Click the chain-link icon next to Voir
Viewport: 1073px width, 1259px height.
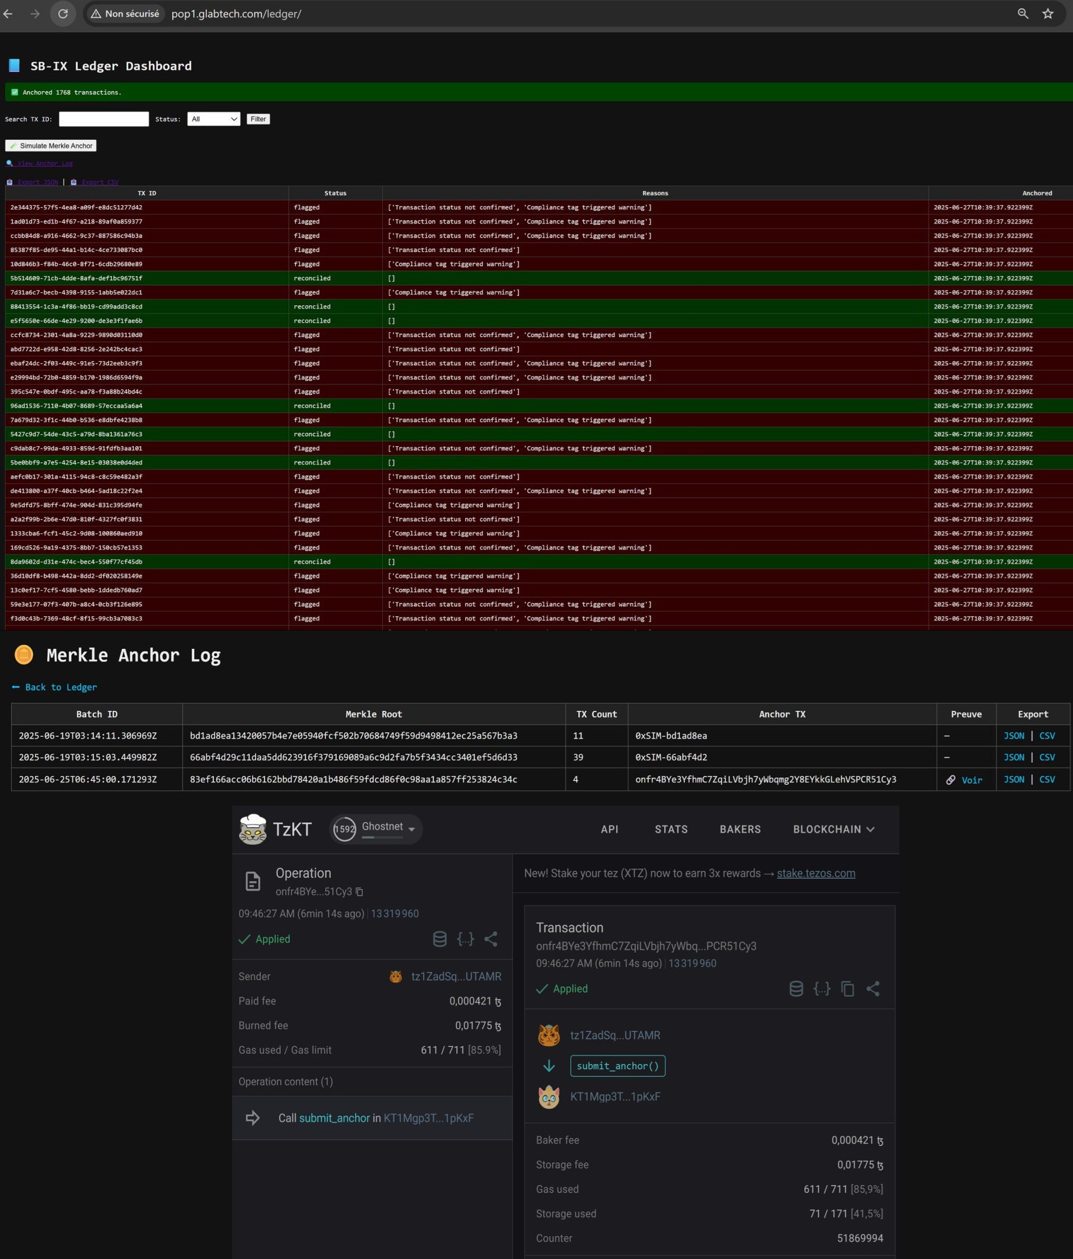tap(951, 780)
